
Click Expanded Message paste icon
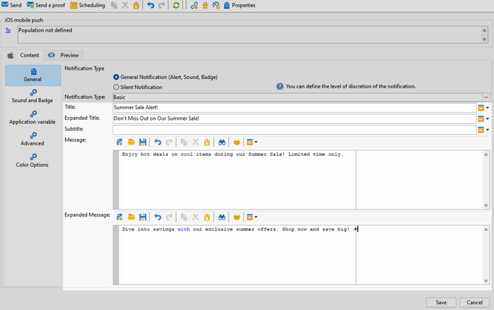207,217
